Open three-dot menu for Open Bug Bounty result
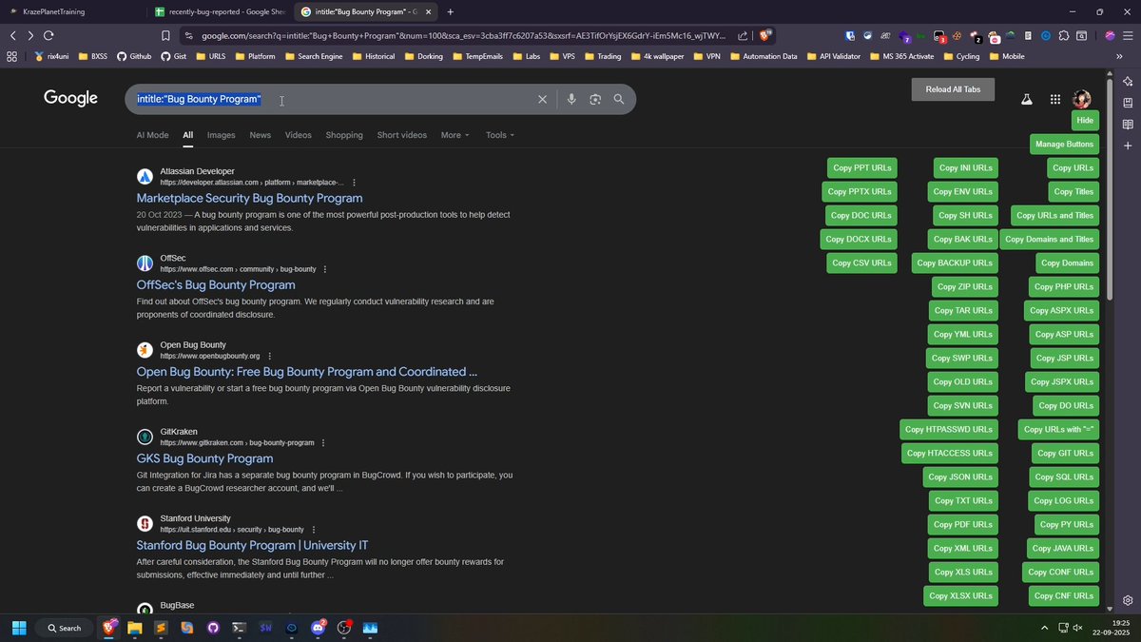Image resolution: width=1141 pixels, height=642 pixels. point(269,356)
